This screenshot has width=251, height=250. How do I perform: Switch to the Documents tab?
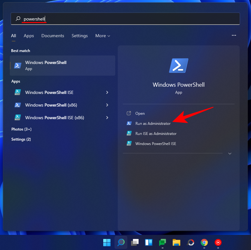(x=53, y=36)
